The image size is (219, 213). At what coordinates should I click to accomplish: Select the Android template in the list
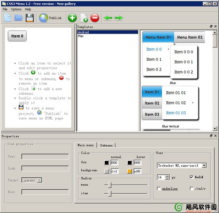(x=108, y=32)
